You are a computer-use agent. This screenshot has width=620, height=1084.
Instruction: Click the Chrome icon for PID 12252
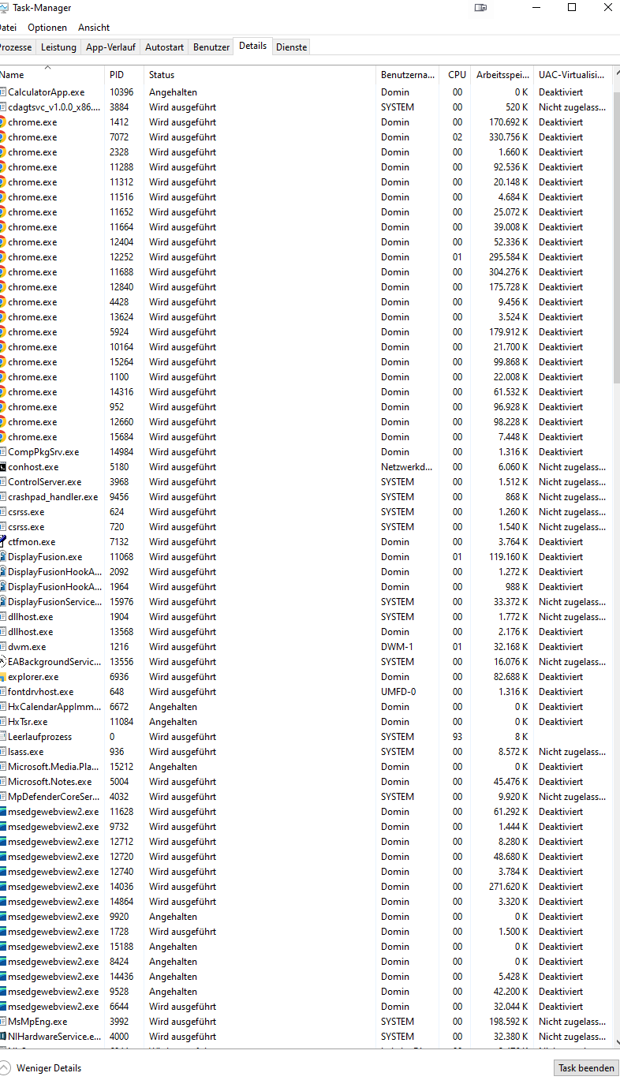click(2, 257)
